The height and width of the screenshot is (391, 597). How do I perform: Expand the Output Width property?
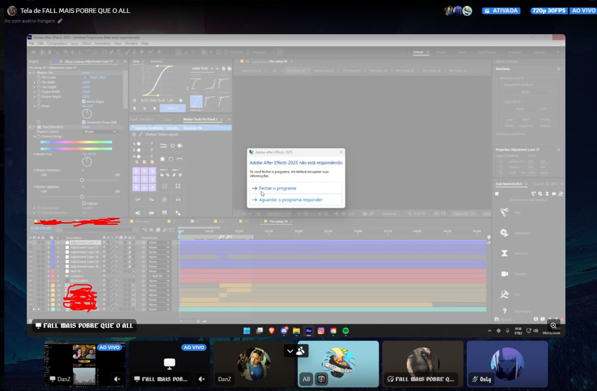[x=34, y=92]
